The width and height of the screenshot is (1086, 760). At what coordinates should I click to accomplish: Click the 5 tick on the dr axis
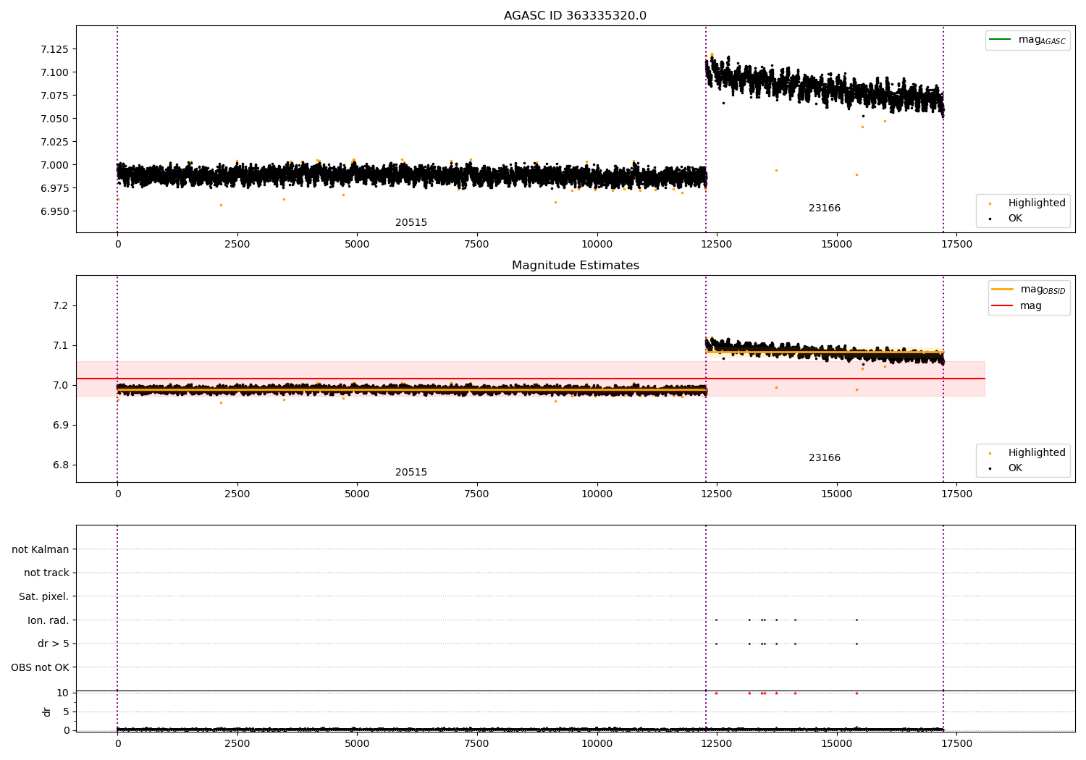[x=66, y=712]
